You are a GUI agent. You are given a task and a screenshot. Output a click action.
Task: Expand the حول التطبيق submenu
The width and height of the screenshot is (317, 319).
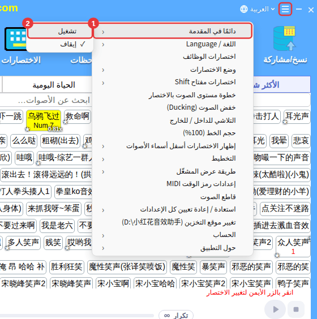pos(173,248)
